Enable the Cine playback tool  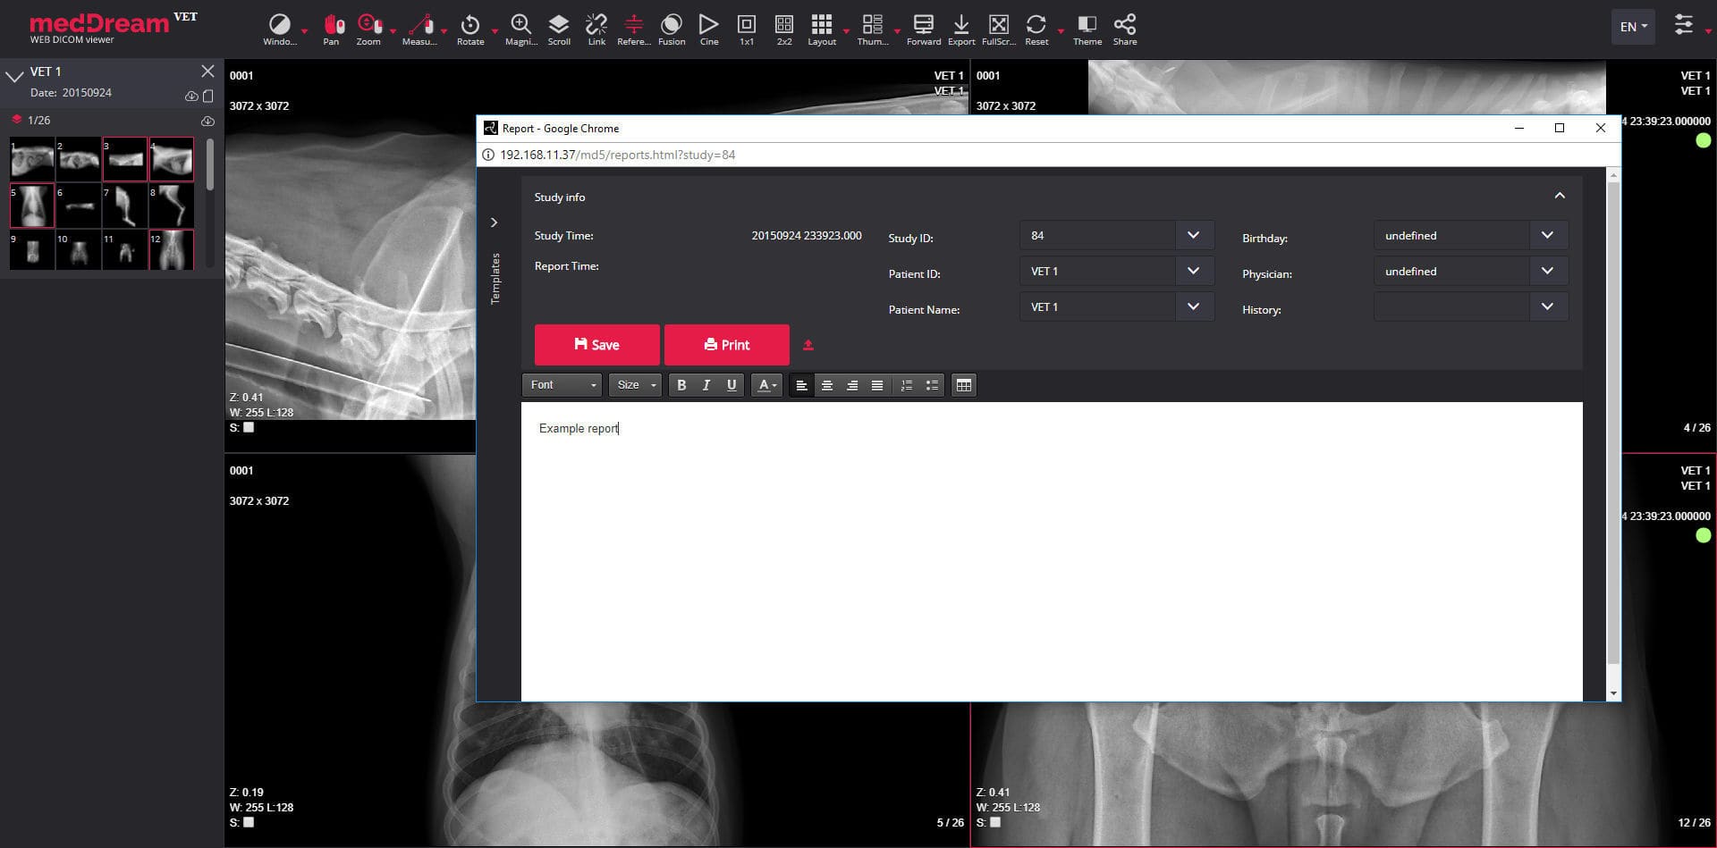click(708, 27)
